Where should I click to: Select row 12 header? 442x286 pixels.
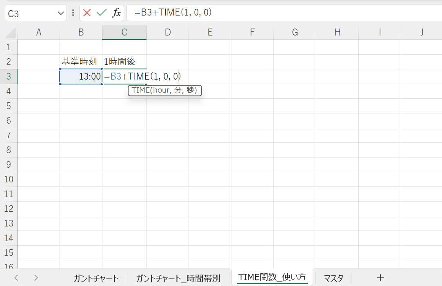[x=9, y=208]
